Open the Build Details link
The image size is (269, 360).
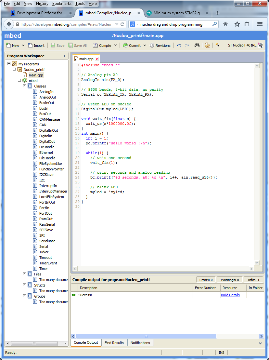click(230, 295)
